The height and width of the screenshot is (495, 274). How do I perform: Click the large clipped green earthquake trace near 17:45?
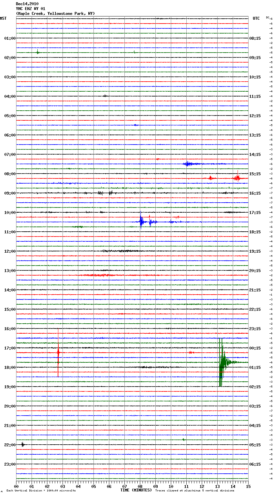pos(222,362)
